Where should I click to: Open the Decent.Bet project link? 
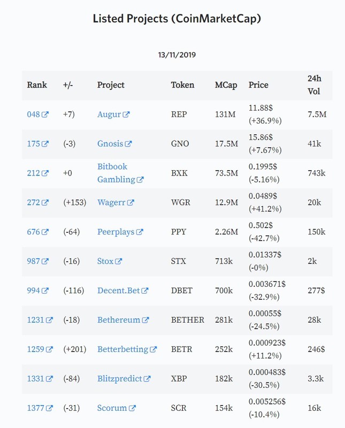(x=118, y=291)
